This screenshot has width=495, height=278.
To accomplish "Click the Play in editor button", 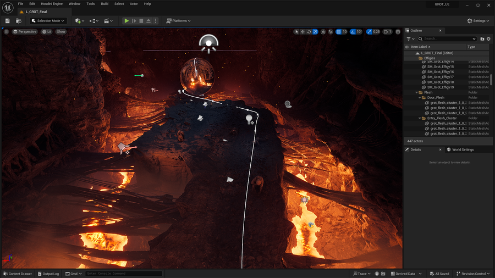I will point(127,21).
